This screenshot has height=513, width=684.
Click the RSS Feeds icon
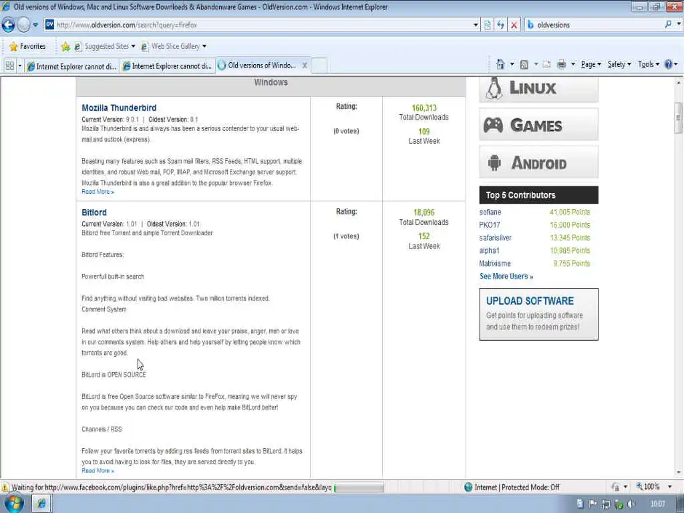(524, 65)
